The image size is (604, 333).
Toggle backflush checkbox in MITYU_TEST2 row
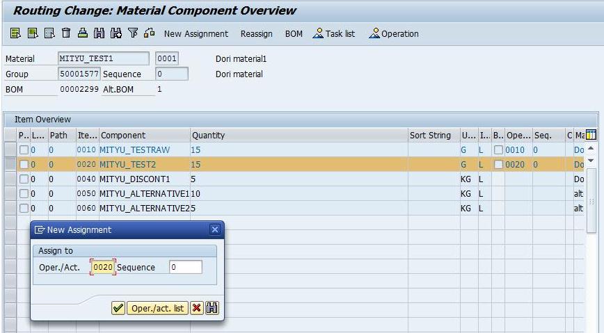[498, 164]
